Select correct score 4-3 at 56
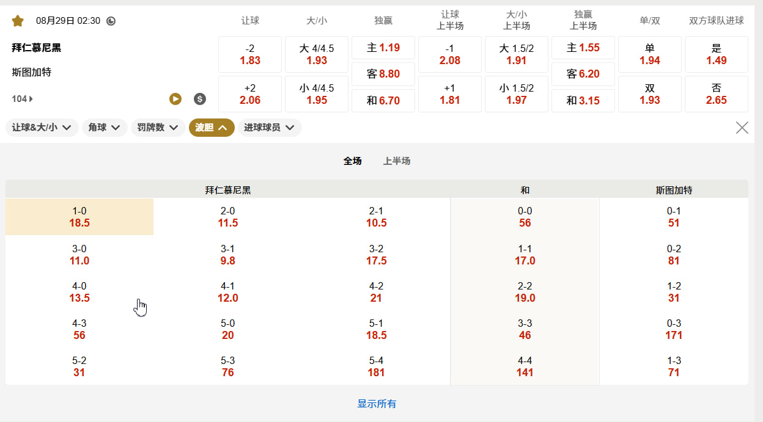This screenshot has height=422, width=763. click(79, 329)
